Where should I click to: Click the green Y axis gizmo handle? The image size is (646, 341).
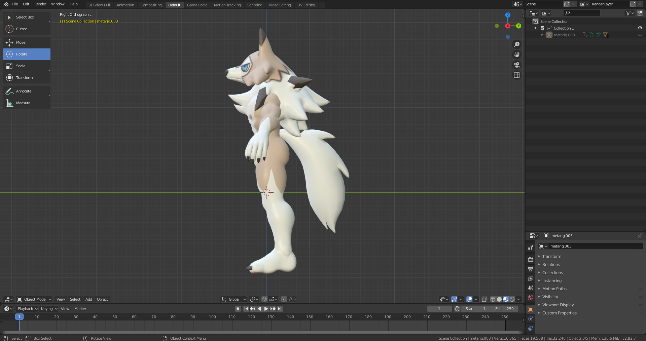pyautogui.click(x=518, y=26)
